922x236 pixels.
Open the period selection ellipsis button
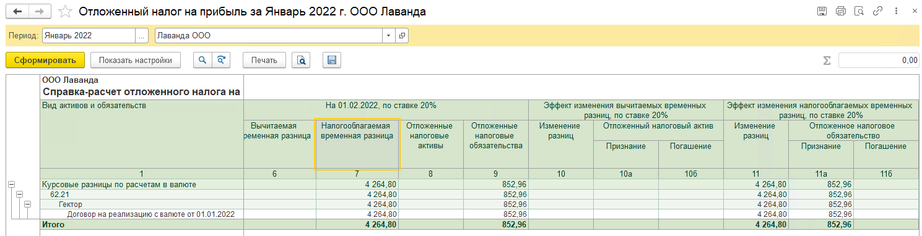(142, 36)
